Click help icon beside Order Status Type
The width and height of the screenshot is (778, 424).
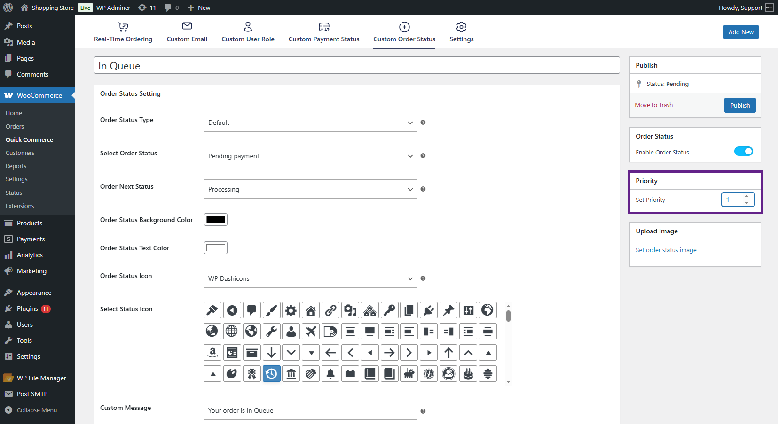[423, 123]
